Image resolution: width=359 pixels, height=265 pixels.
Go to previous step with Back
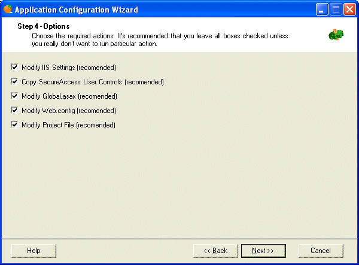click(215, 251)
